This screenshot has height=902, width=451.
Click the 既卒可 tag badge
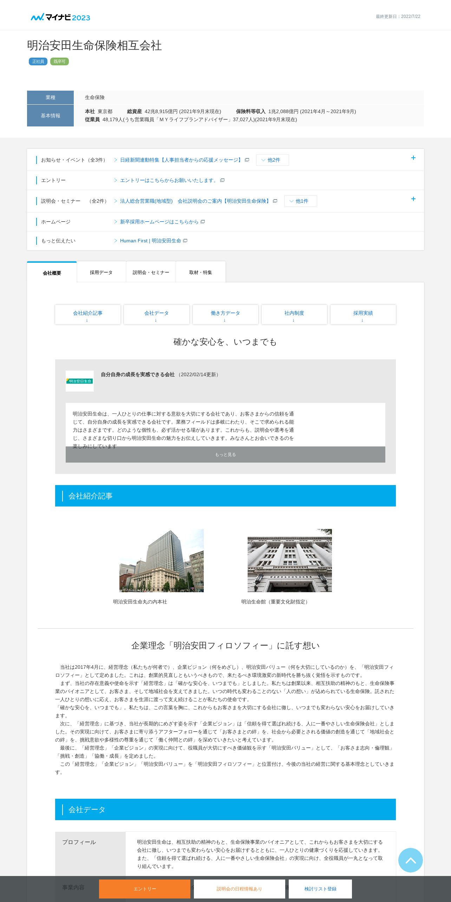click(59, 61)
